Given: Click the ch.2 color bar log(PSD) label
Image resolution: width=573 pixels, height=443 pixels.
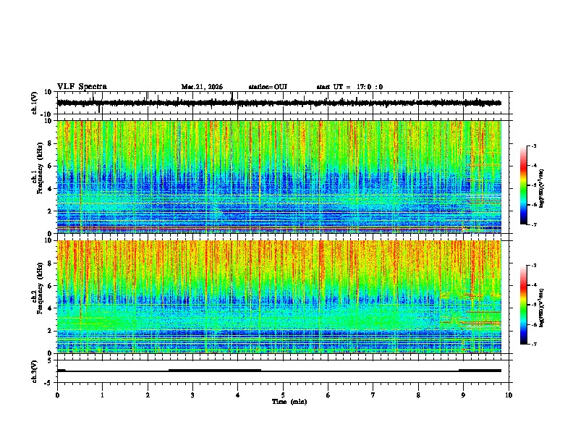Looking at the screenshot, I should [542, 308].
